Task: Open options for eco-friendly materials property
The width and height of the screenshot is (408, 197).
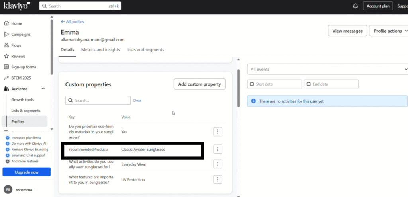Action: [x=218, y=132]
